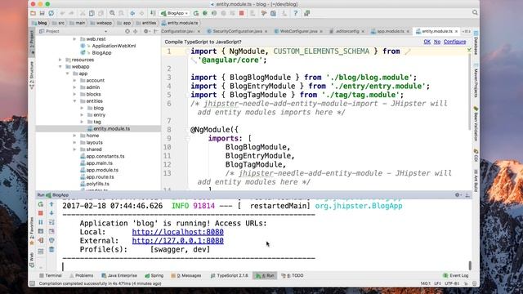Click the Scroll from Source target icon

pos(127,31)
